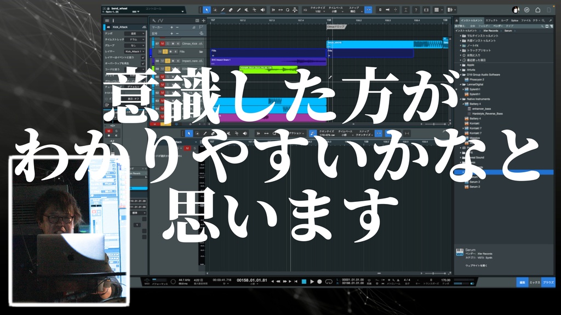Open the ウェブサイトを開く link for Serum
Screen dimensions: 561x315
tap(476, 266)
